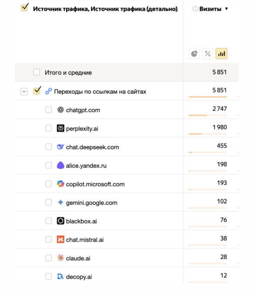Click the ChatGPT logo icon

[x=61, y=110]
